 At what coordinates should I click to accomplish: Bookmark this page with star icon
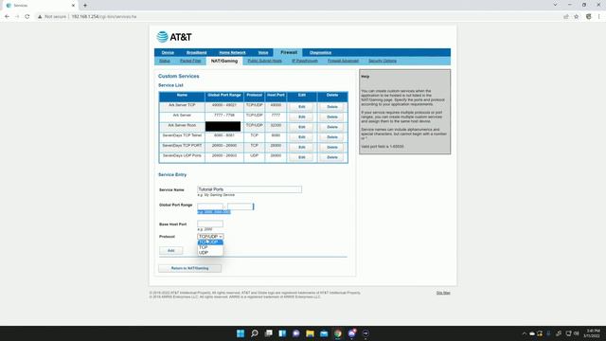577,17
